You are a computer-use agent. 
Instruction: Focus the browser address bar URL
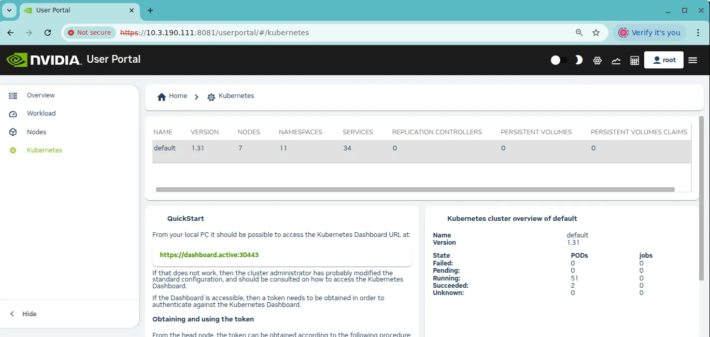[215, 33]
